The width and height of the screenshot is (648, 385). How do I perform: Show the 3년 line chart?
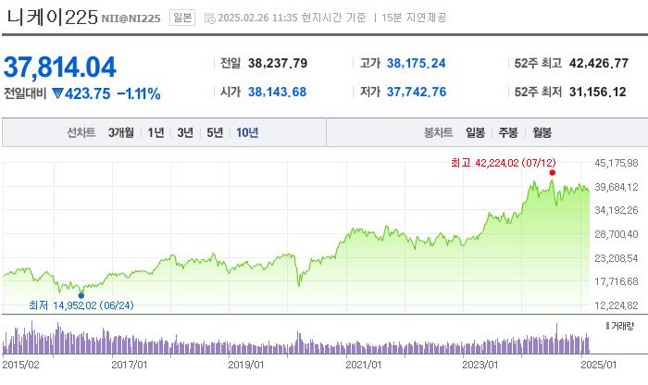[x=185, y=132]
